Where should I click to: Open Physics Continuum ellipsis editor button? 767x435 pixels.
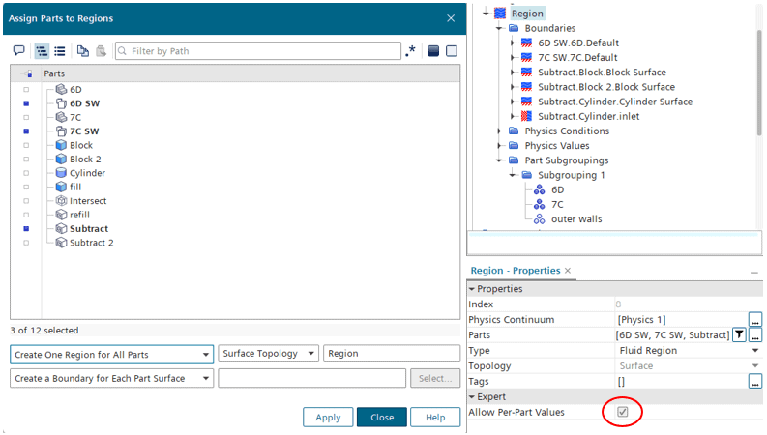[x=755, y=320]
